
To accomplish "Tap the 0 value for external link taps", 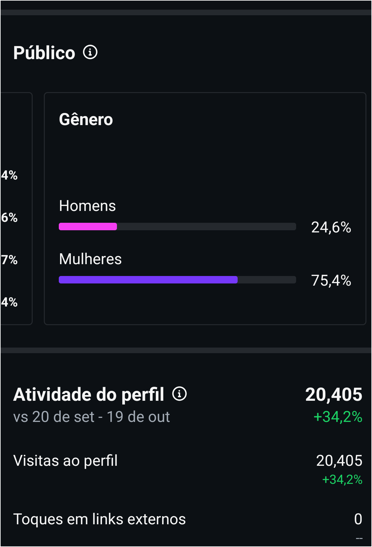I will [358, 519].
